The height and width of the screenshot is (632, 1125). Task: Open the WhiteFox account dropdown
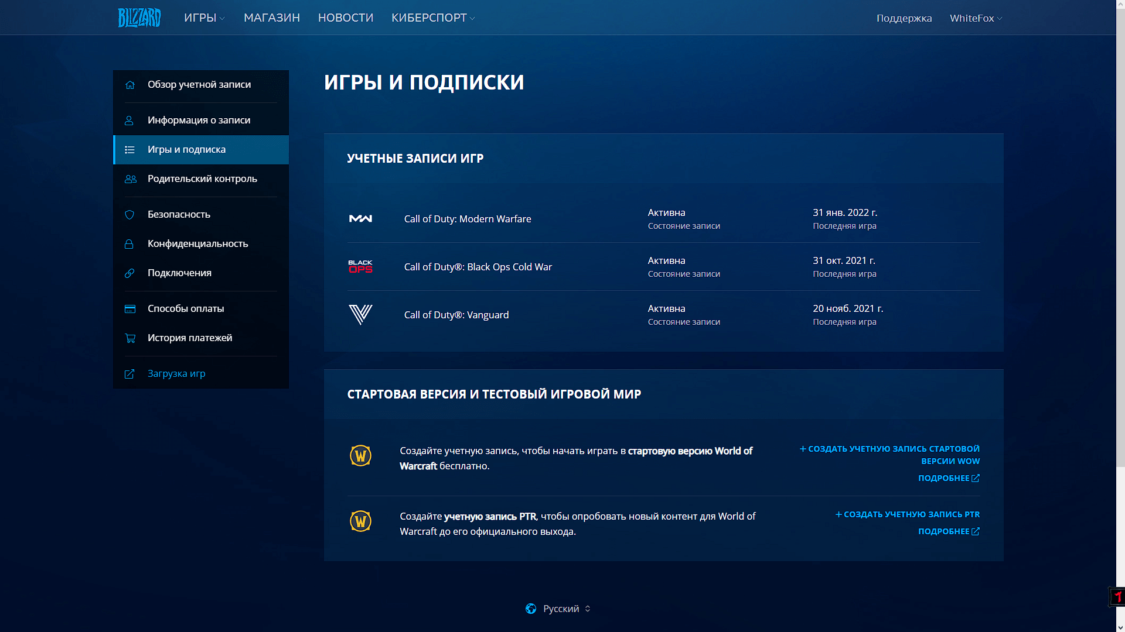[976, 18]
